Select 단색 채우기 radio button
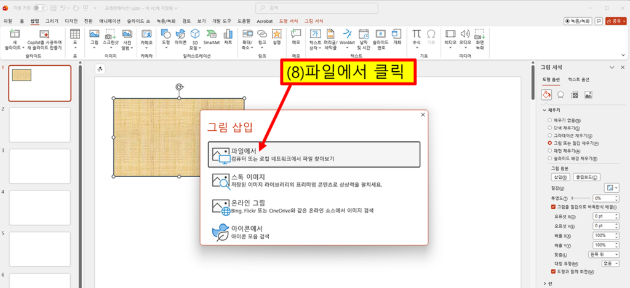The width and height of the screenshot is (630, 288). pos(549,128)
